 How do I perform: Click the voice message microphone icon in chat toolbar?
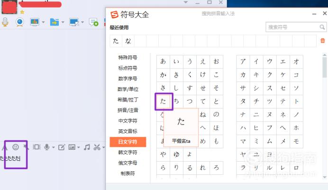pyautogui.click(x=47, y=147)
